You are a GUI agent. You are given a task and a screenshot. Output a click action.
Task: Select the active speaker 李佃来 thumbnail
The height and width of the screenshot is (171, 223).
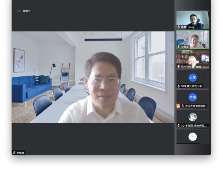click(x=193, y=40)
